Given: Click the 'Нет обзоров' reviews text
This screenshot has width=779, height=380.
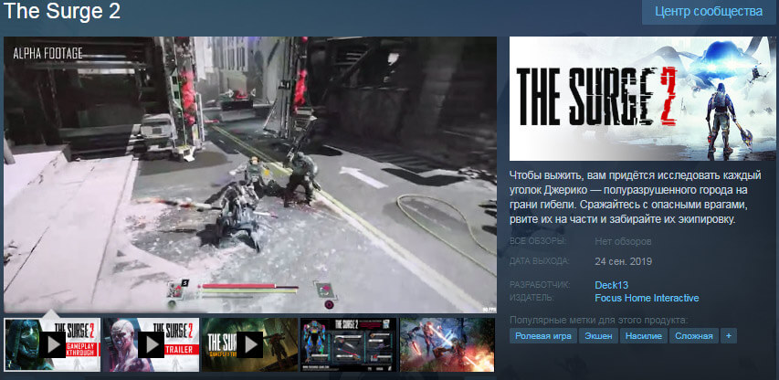Looking at the screenshot, I should tap(623, 242).
